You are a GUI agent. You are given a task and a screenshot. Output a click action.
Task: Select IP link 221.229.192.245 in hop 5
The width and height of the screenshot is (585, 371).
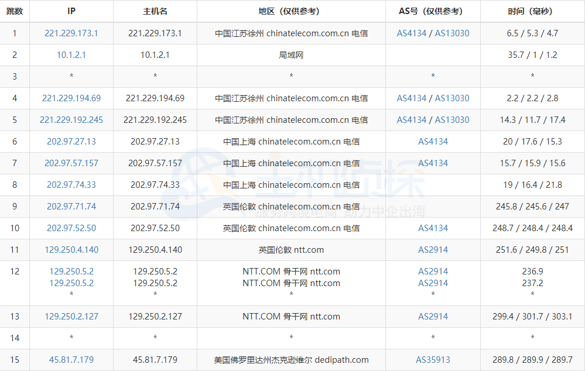coord(71,120)
